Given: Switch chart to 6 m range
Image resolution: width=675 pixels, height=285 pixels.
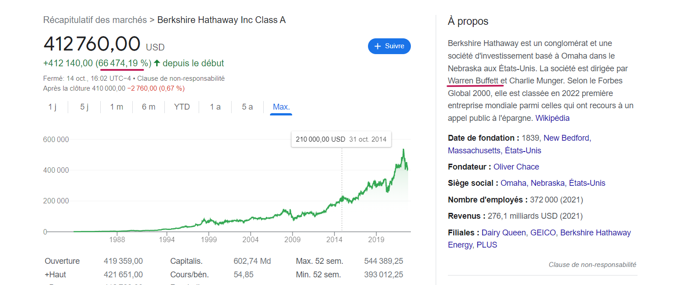Looking at the screenshot, I should coord(149,107).
